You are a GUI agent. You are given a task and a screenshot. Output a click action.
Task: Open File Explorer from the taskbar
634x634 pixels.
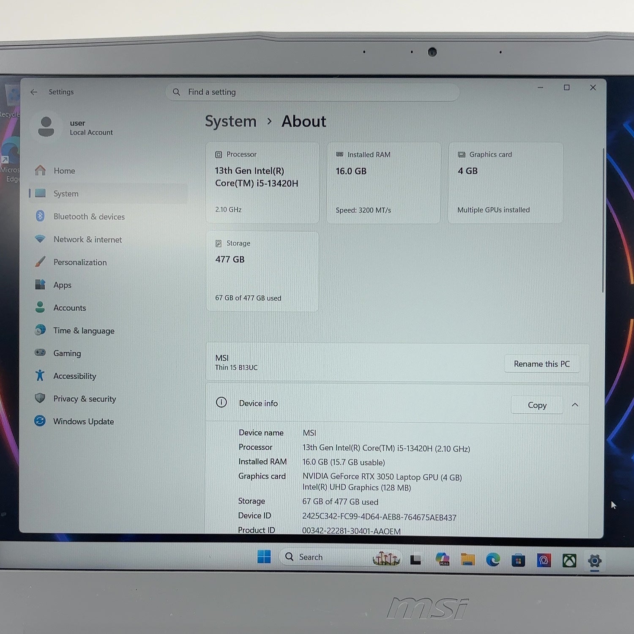click(x=467, y=559)
